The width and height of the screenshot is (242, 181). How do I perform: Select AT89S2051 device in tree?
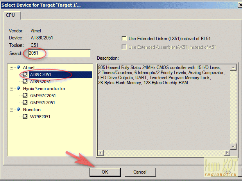pyautogui.click(x=40, y=82)
